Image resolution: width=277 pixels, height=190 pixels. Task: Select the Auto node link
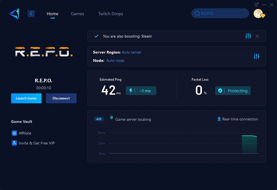click(x=115, y=60)
